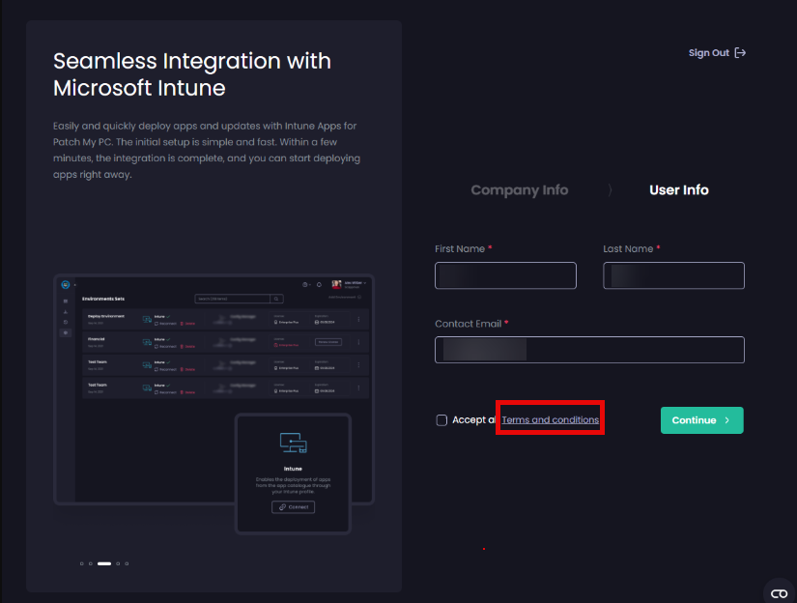The width and height of the screenshot is (797, 603).
Task: Click the Sign Out arrow icon
Action: point(741,53)
